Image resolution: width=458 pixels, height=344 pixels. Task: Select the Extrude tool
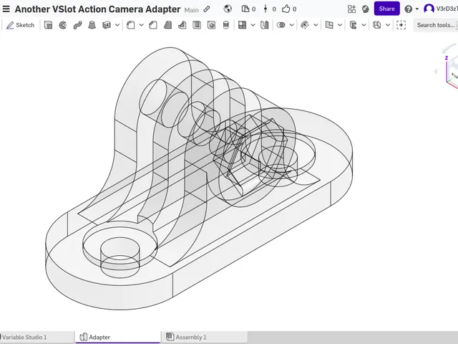48,25
